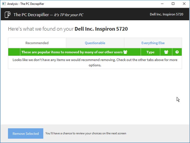
Task: Click the Type column header
Action: click(150, 52)
